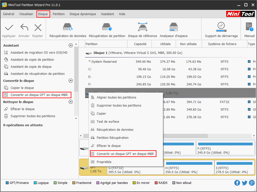The height and width of the screenshot is (192, 257).
Task: Click the Disque de référence toolbar icon
Action: 143,28
